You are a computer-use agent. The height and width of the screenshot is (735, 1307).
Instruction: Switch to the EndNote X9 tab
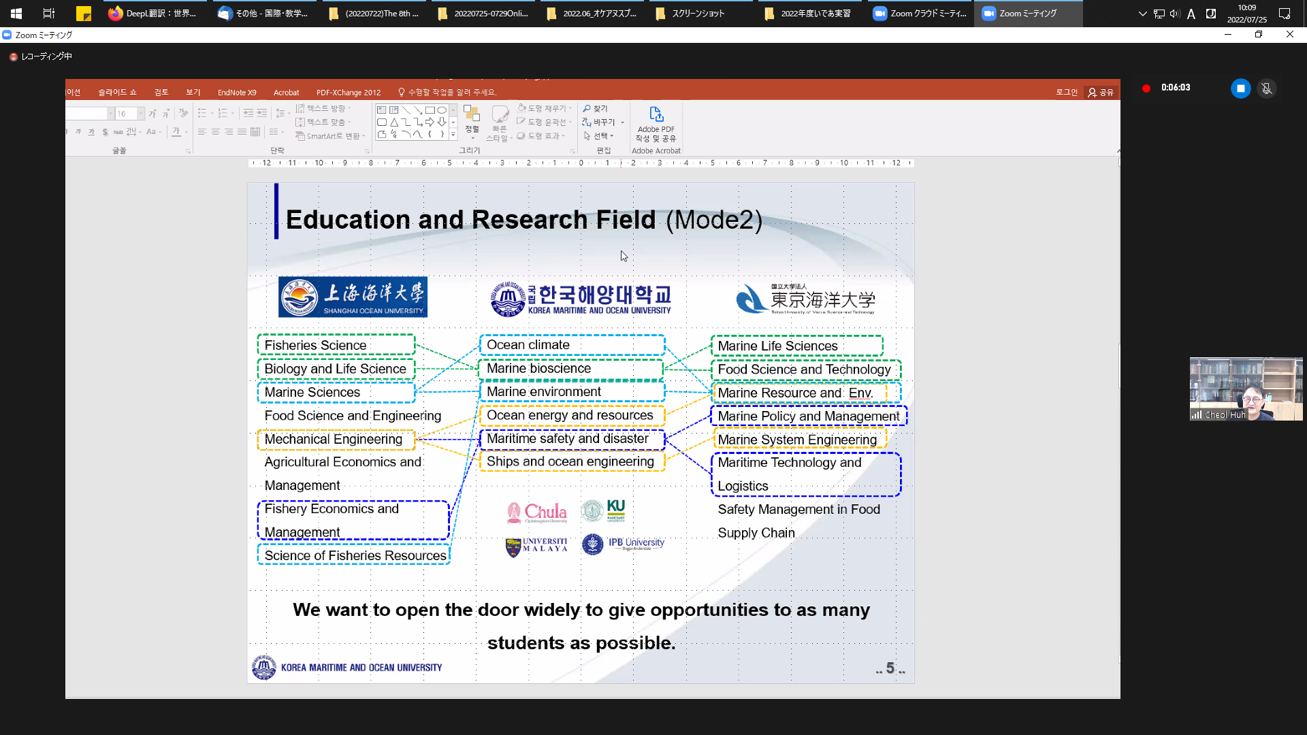(237, 93)
